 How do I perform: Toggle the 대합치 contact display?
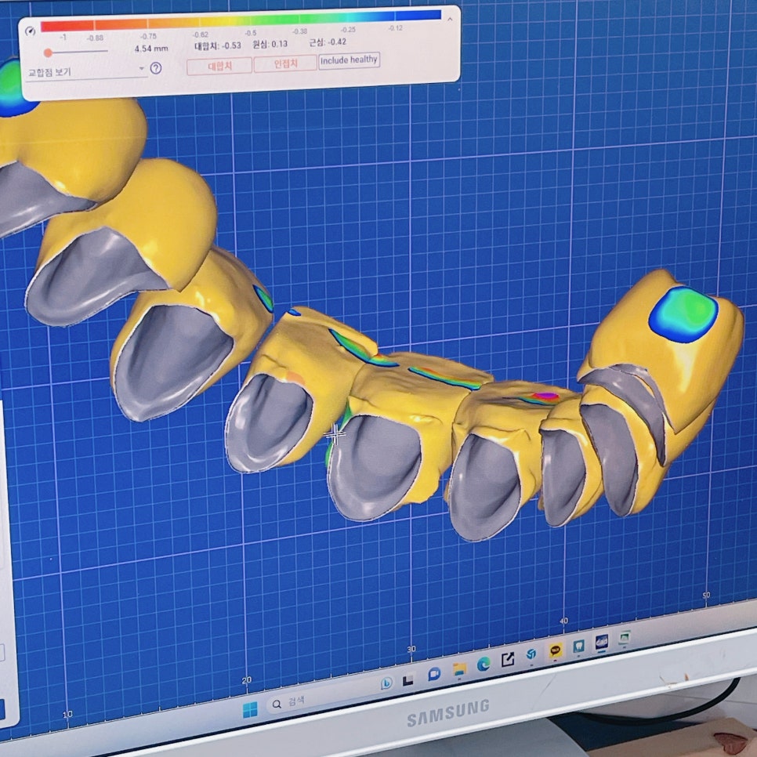click(219, 66)
